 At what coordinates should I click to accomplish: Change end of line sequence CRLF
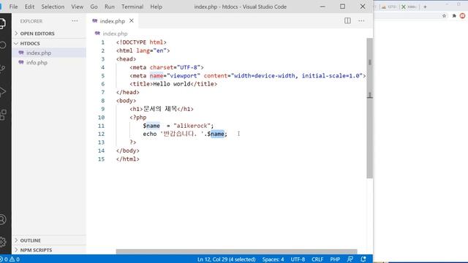pyautogui.click(x=317, y=259)
